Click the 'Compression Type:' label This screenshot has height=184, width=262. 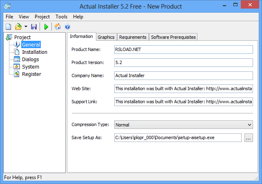[90, 124]
